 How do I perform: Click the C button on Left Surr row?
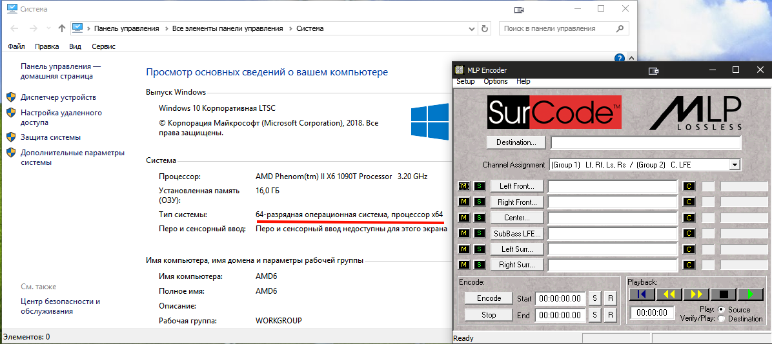[689, 249]
